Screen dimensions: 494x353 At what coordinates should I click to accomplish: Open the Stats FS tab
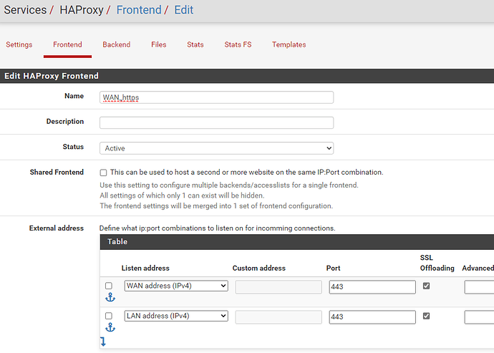pos(238,44)
